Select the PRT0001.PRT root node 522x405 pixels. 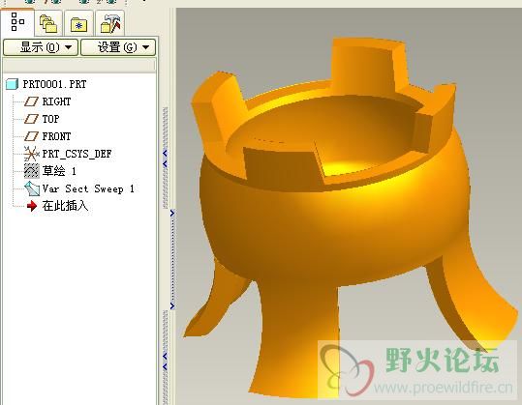(54, 84)
